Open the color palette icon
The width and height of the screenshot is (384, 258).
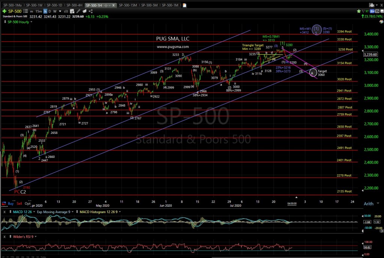pos(381,22)
